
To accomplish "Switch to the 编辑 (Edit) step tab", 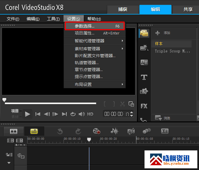I will (155, 9).
